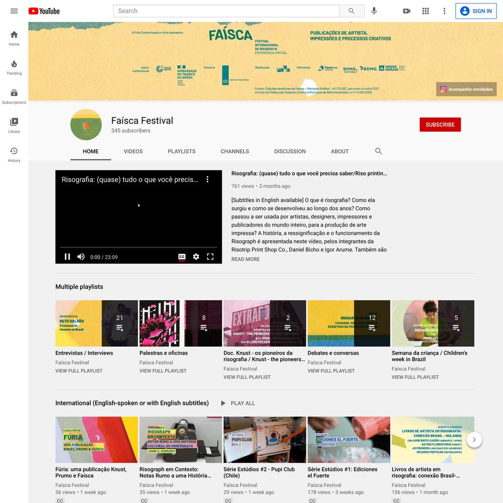The width and height of the screenshot is (503, 503).
Task: Switch to the Playlists tab
Action: [182, 151]
